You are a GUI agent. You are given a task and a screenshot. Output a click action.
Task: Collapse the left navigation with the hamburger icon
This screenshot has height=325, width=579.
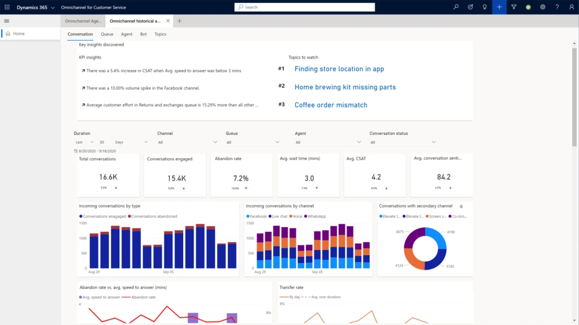[7, 21]
